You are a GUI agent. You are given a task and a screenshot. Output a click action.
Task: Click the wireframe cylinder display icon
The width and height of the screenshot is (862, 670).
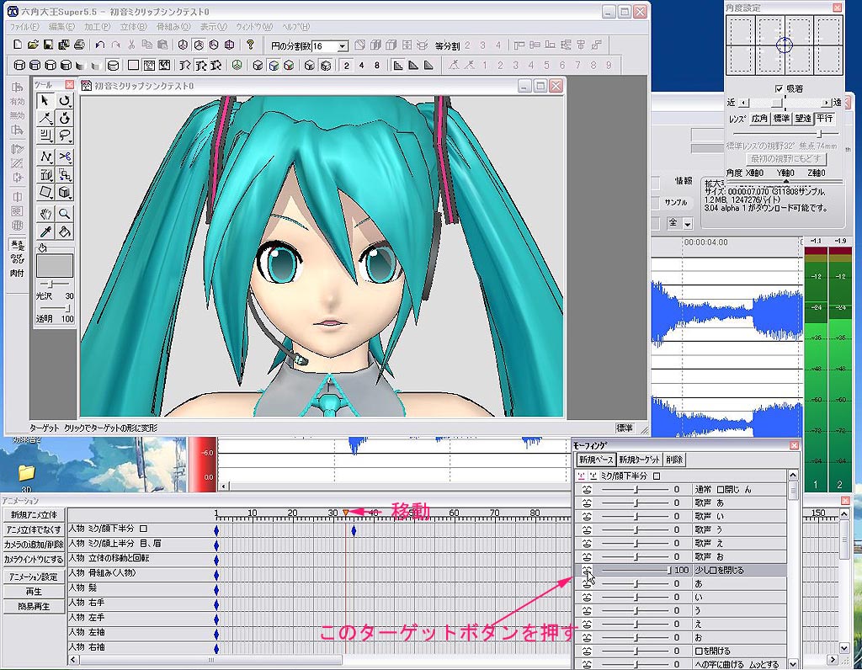[x=19, y=66]
